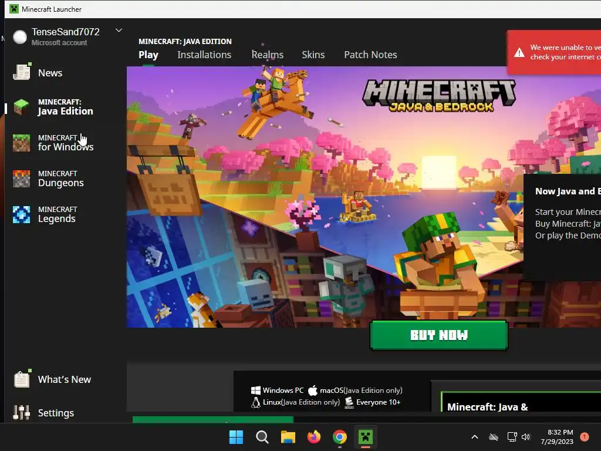Click 'macOS(Java Edition only)' text
The height and width of the screenshot is (451, 601).
click(x=361, y=391)
